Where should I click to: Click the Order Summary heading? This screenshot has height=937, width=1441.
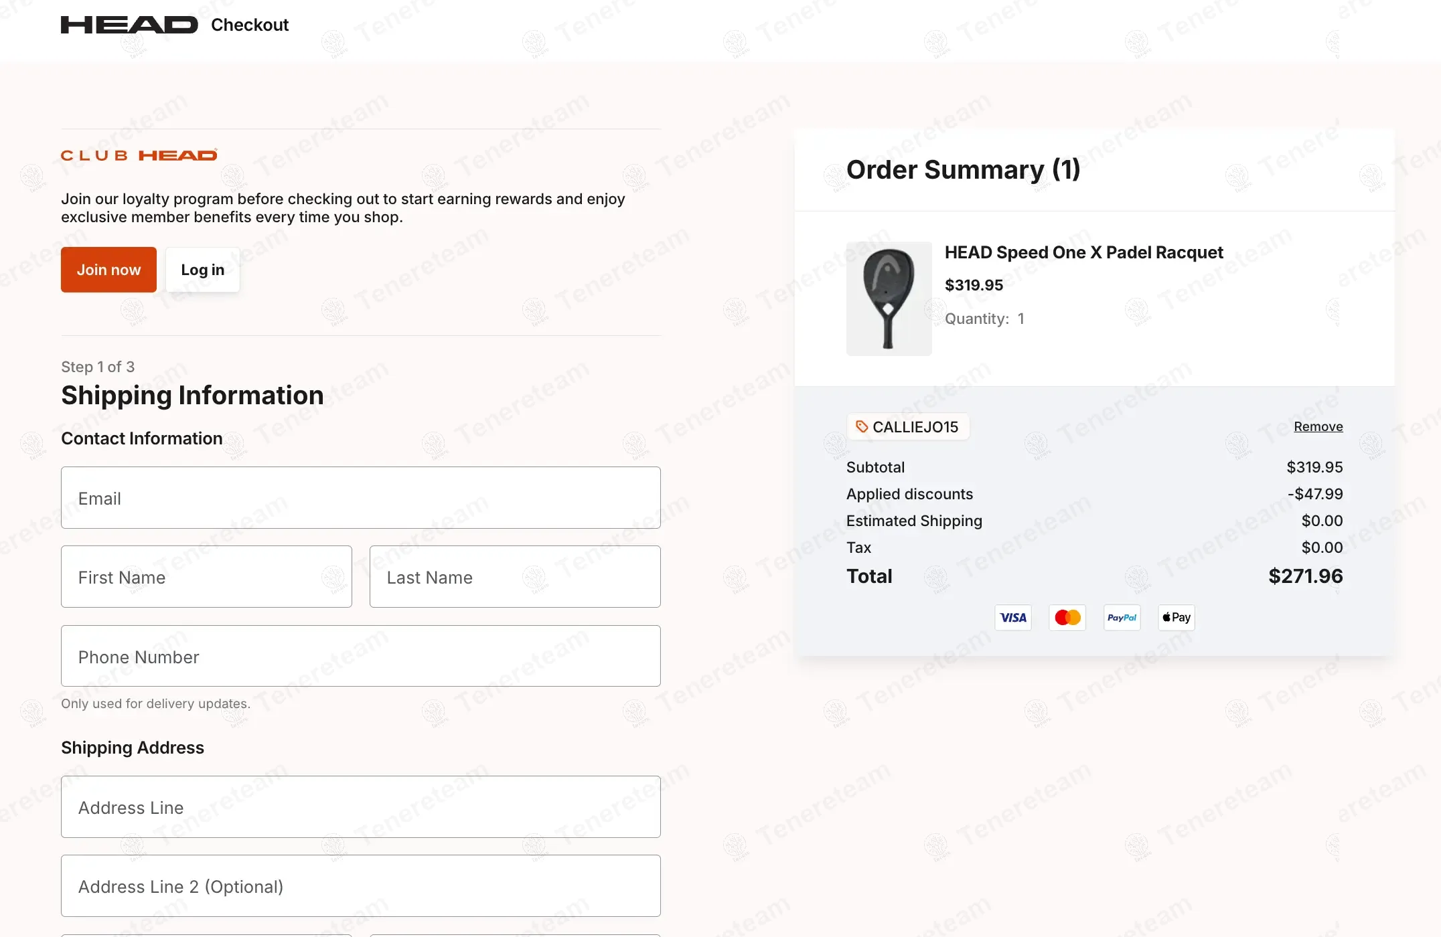pos(963,170)
